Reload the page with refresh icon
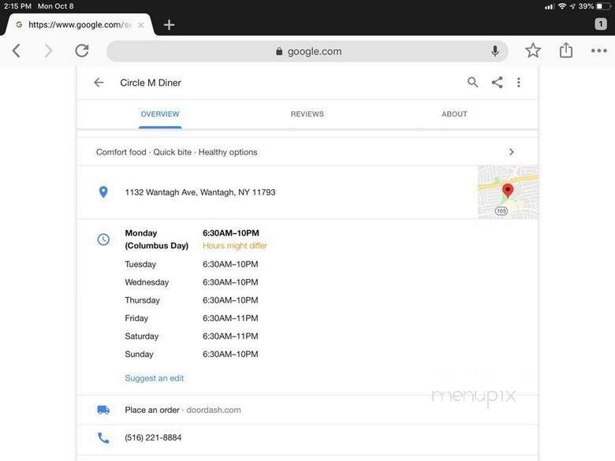The width and height of the screenshot is (615, 461). (x=82, y=50)
